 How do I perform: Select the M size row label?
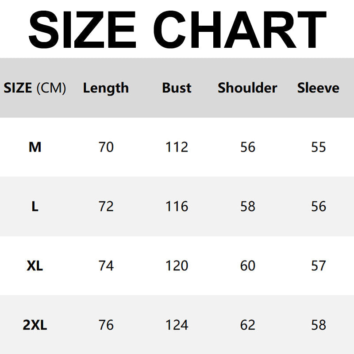[35, 147]
